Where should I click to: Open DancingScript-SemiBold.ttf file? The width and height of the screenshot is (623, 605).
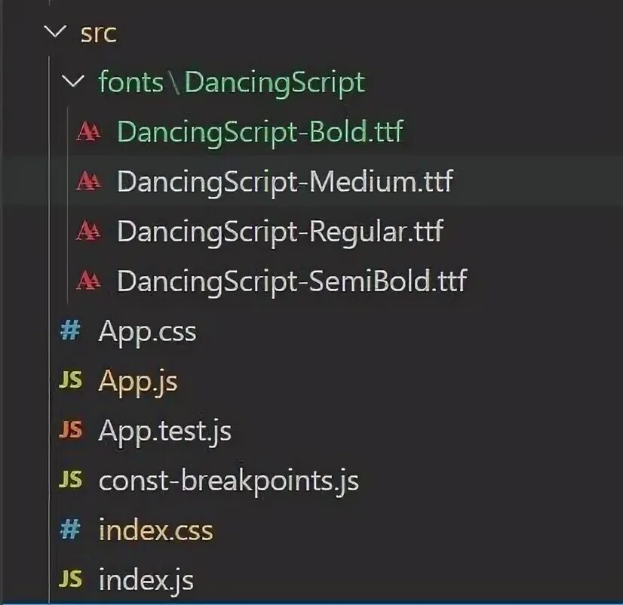(x=292, y=281)
